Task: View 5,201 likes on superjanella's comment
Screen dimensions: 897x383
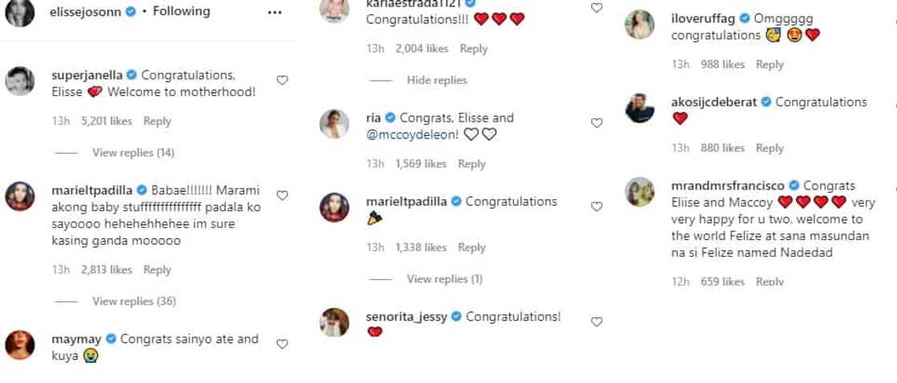Action: pos(106,122)
